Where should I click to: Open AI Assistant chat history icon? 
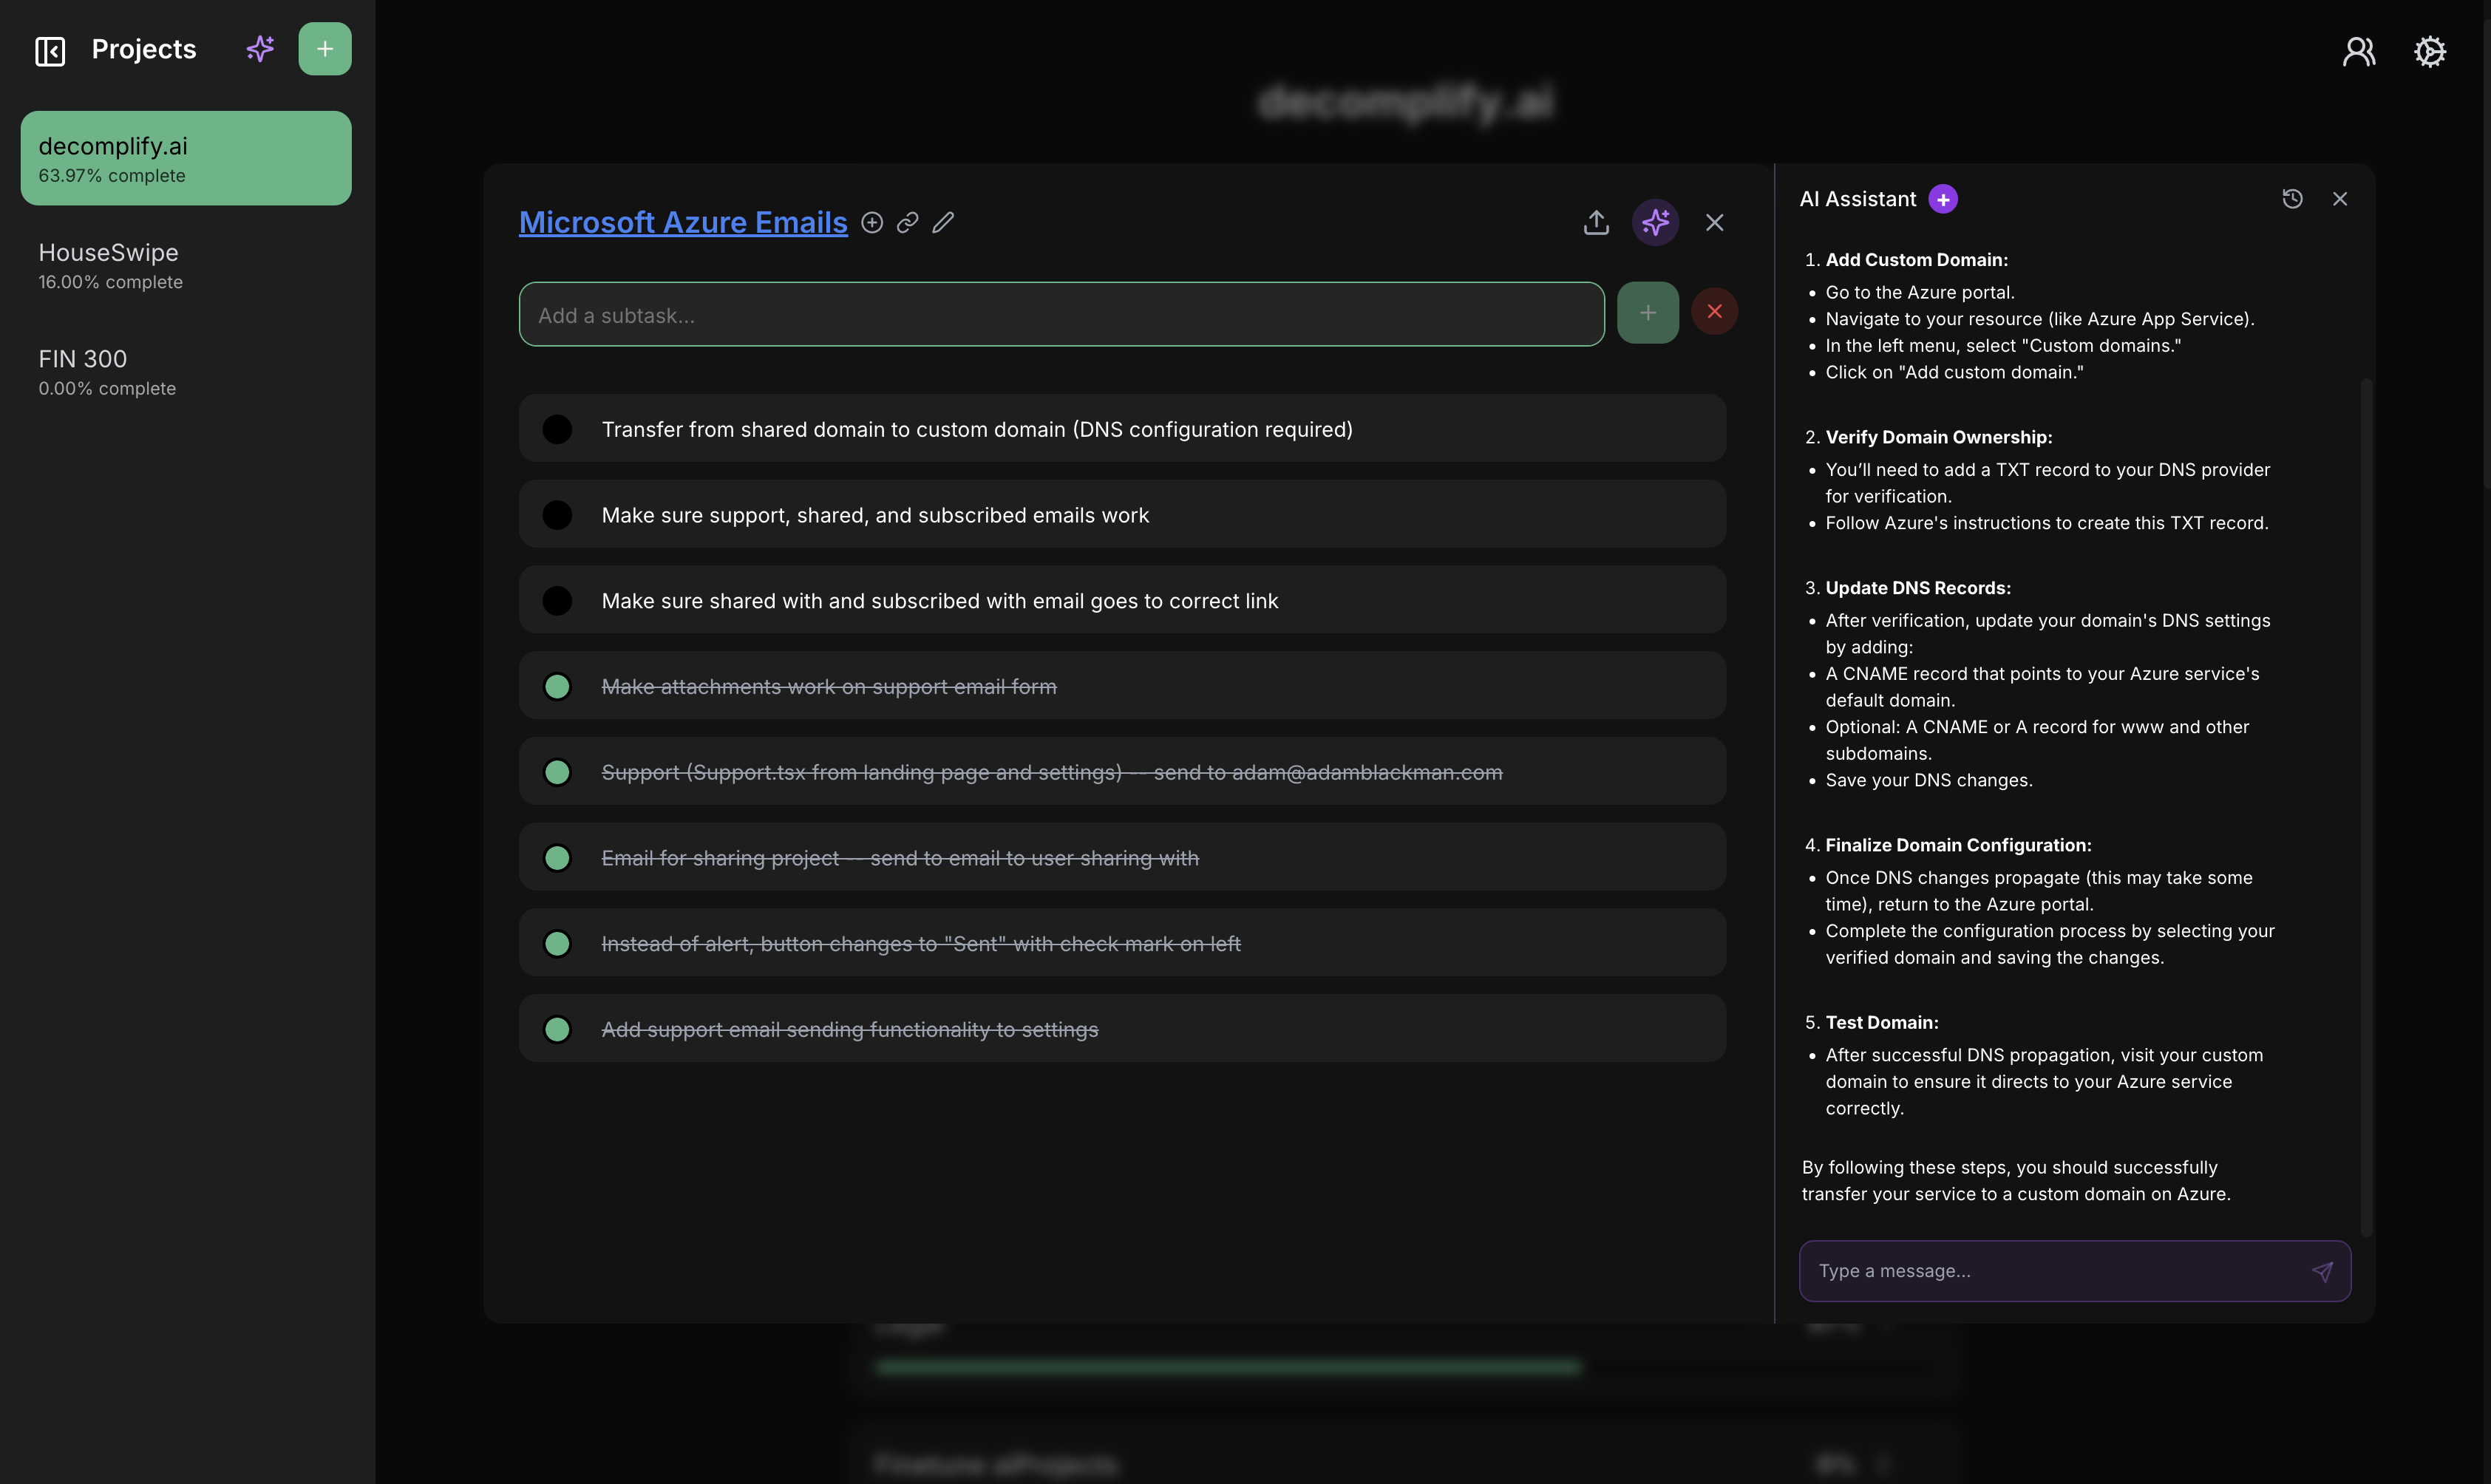(2292, 199)
